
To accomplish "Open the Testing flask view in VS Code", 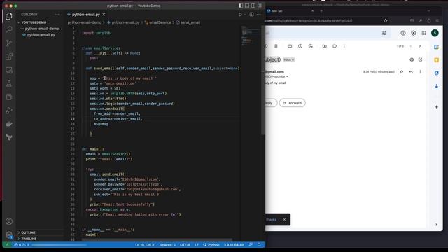I will [x=9, y=83].
